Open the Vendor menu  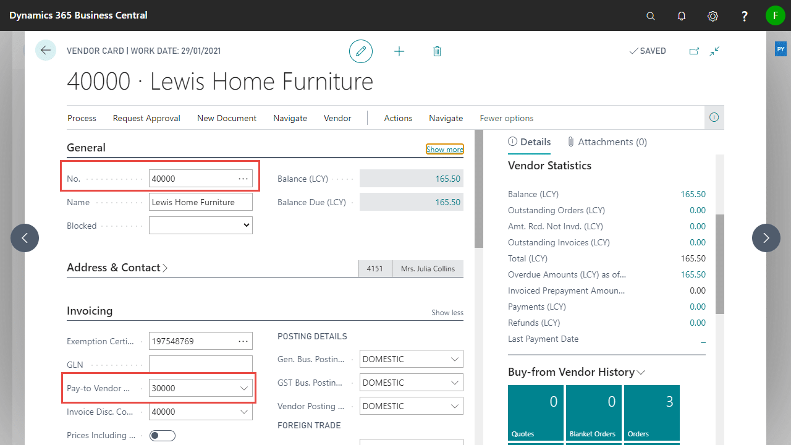pos(337,118)
